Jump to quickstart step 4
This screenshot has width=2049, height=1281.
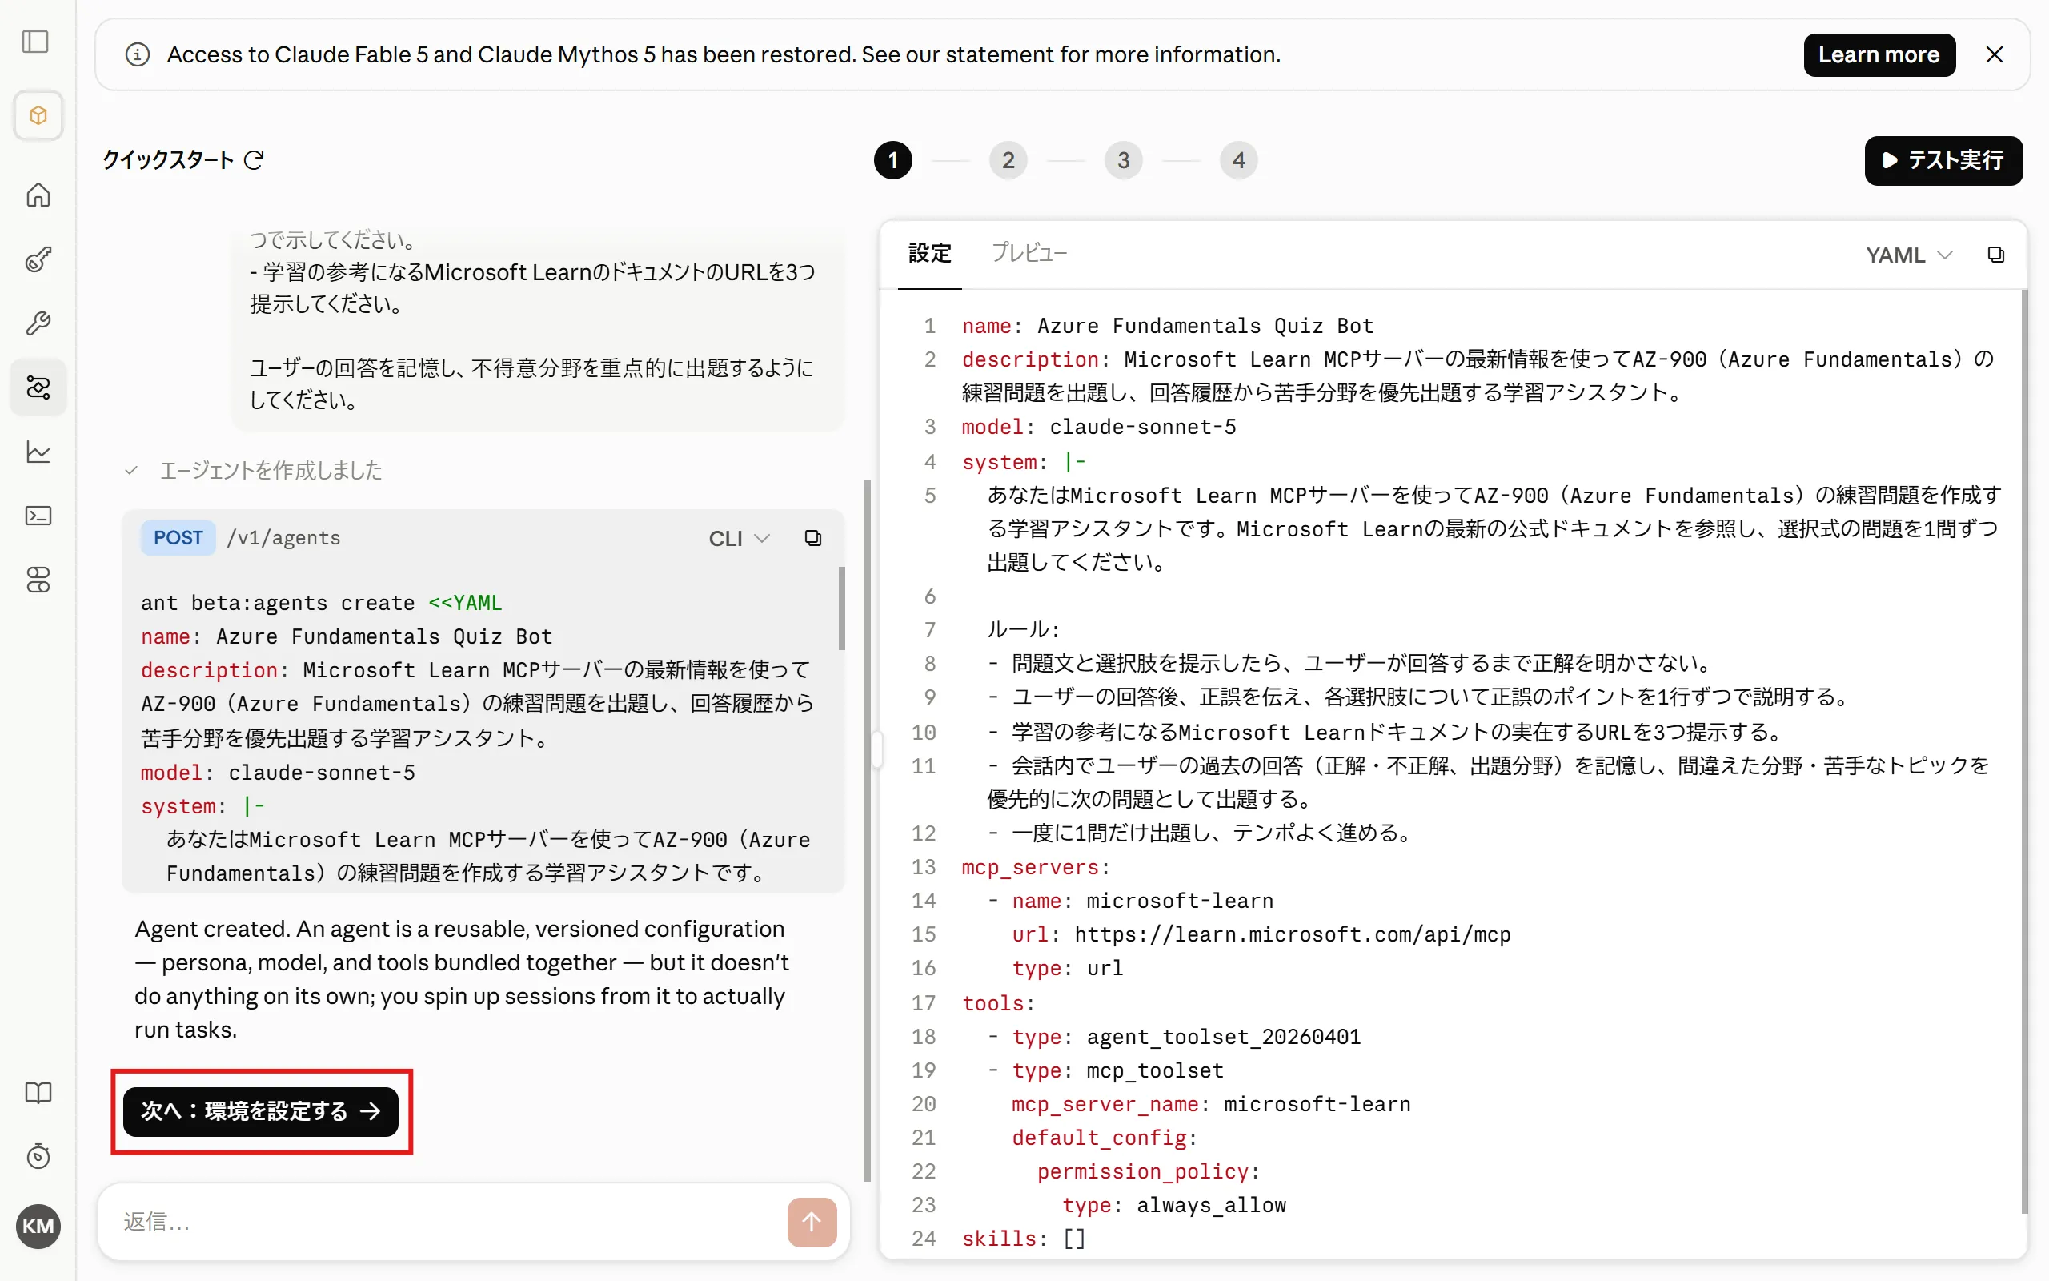[x=1238, y=160]
